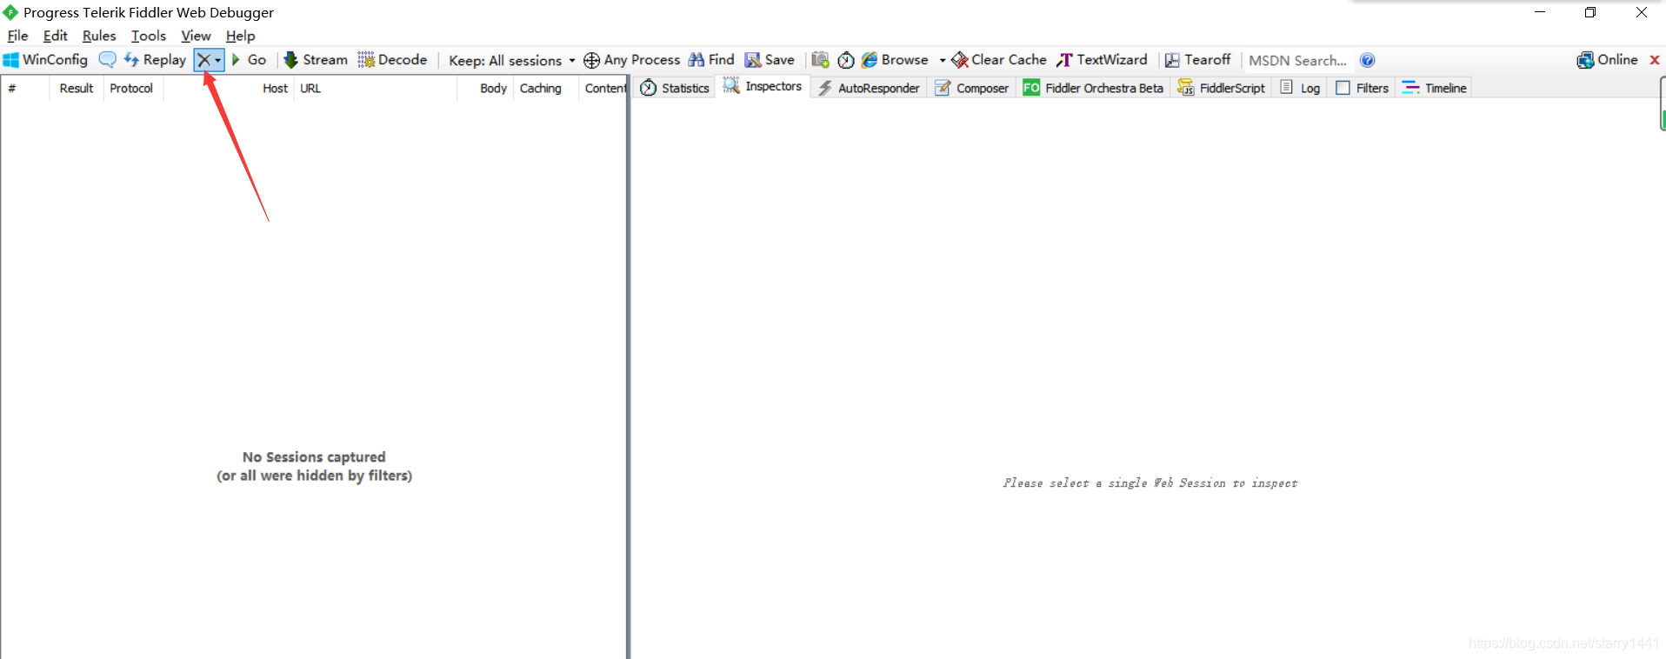Switch to the Inspectors tab
The width and height of the screenshot is (1666, 659).
tap(763, 86)
